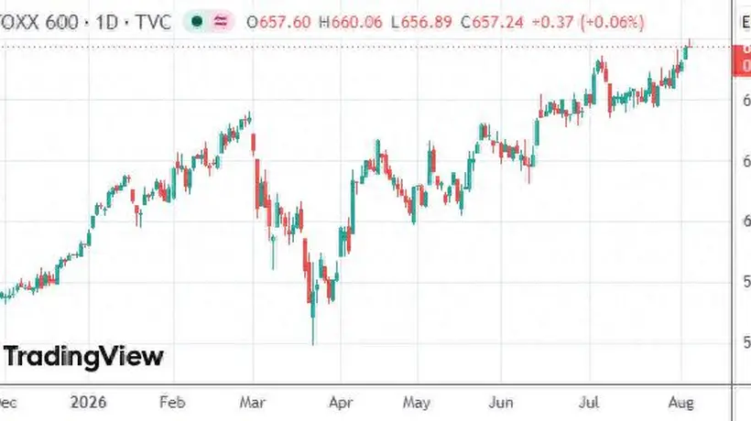Click the STOXX 600 symbol title

pos(38,22)
